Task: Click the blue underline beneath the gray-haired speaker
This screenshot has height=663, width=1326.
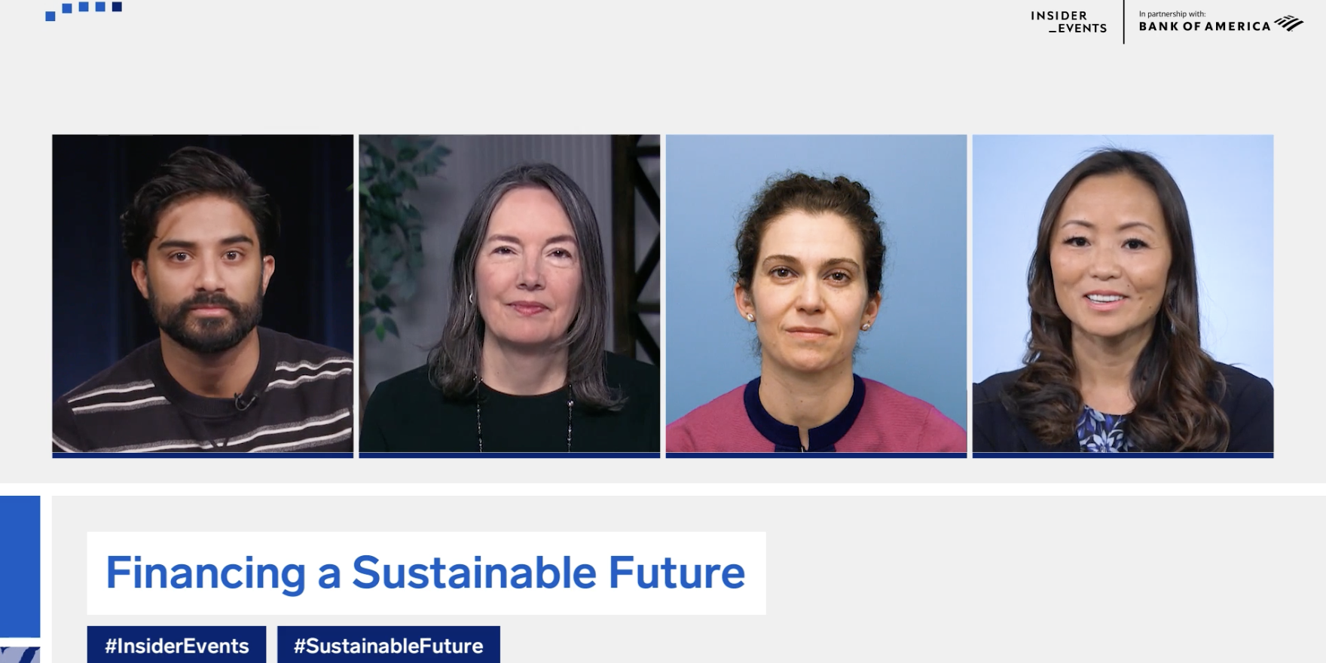Action: pos(509,455)
